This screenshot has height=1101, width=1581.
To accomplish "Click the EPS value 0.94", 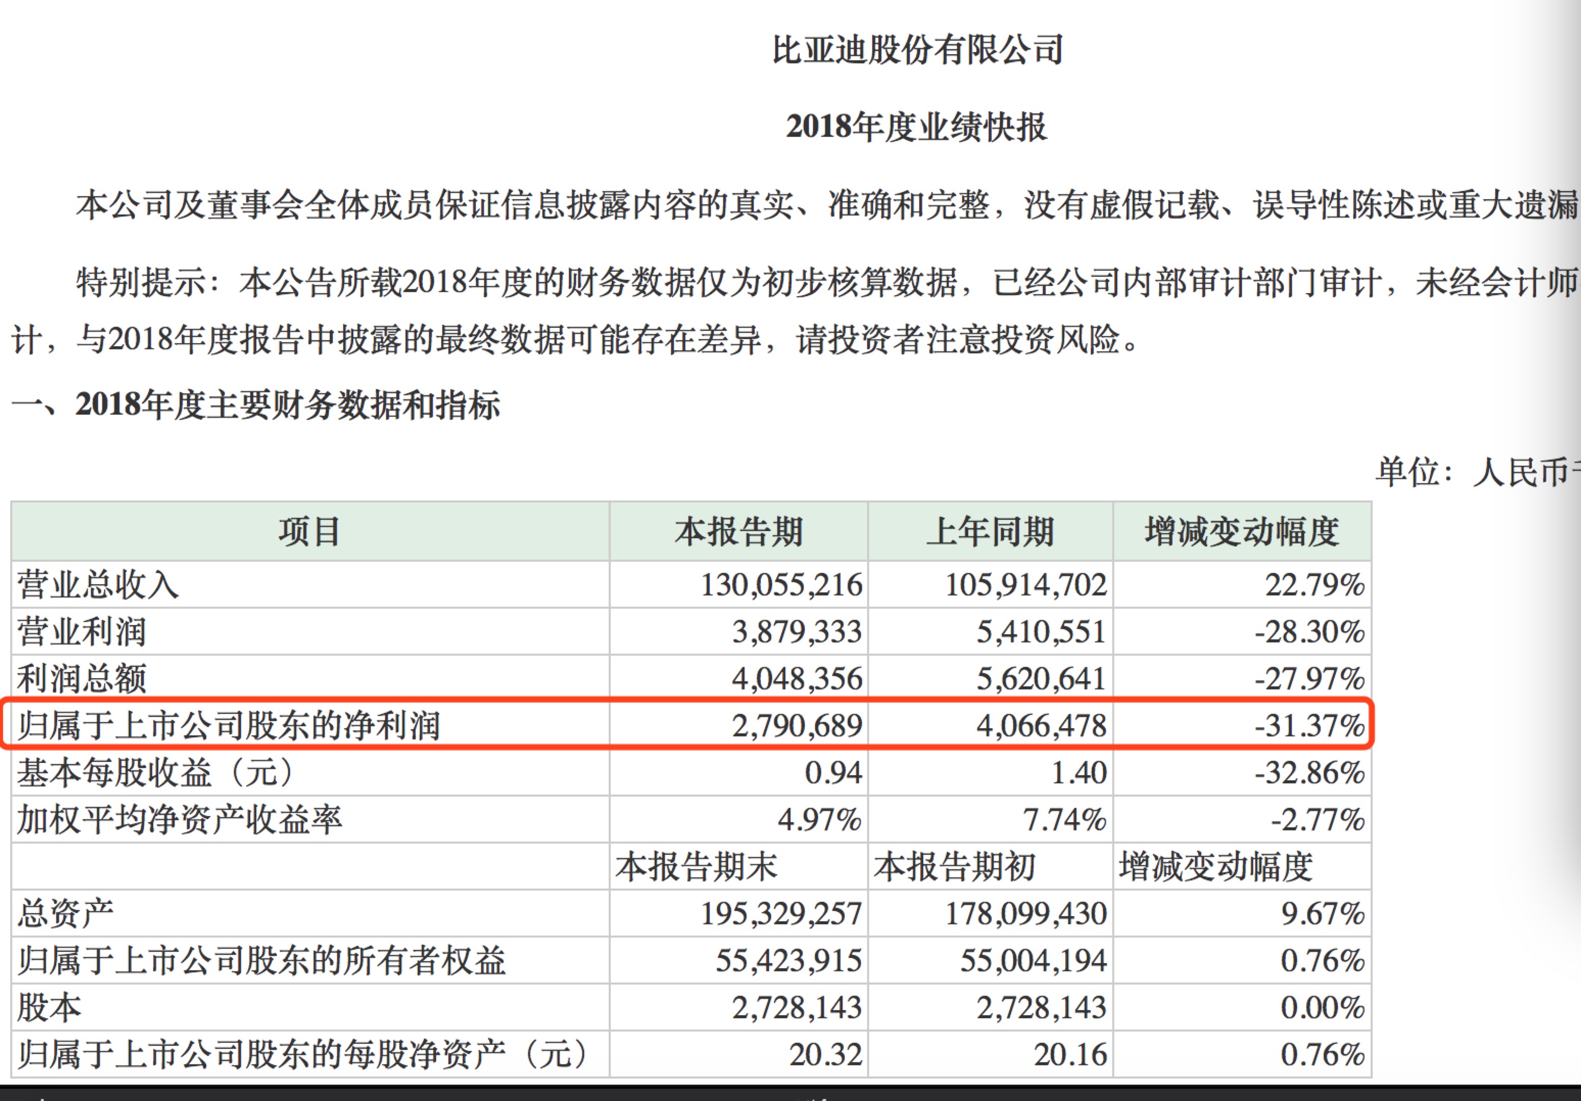I will click(x=833, y=773).
